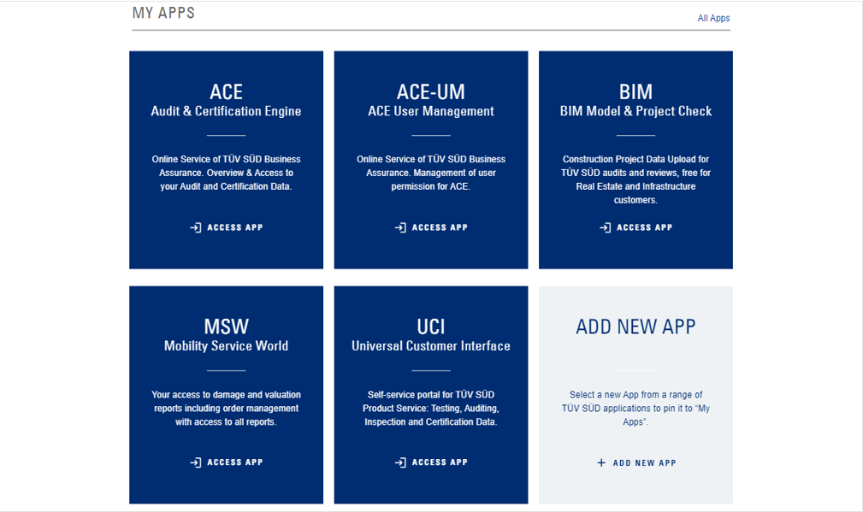Click the login arrow icon on ACE card
The width and height of the screenshot is (863, 512).
coord(196,227)
